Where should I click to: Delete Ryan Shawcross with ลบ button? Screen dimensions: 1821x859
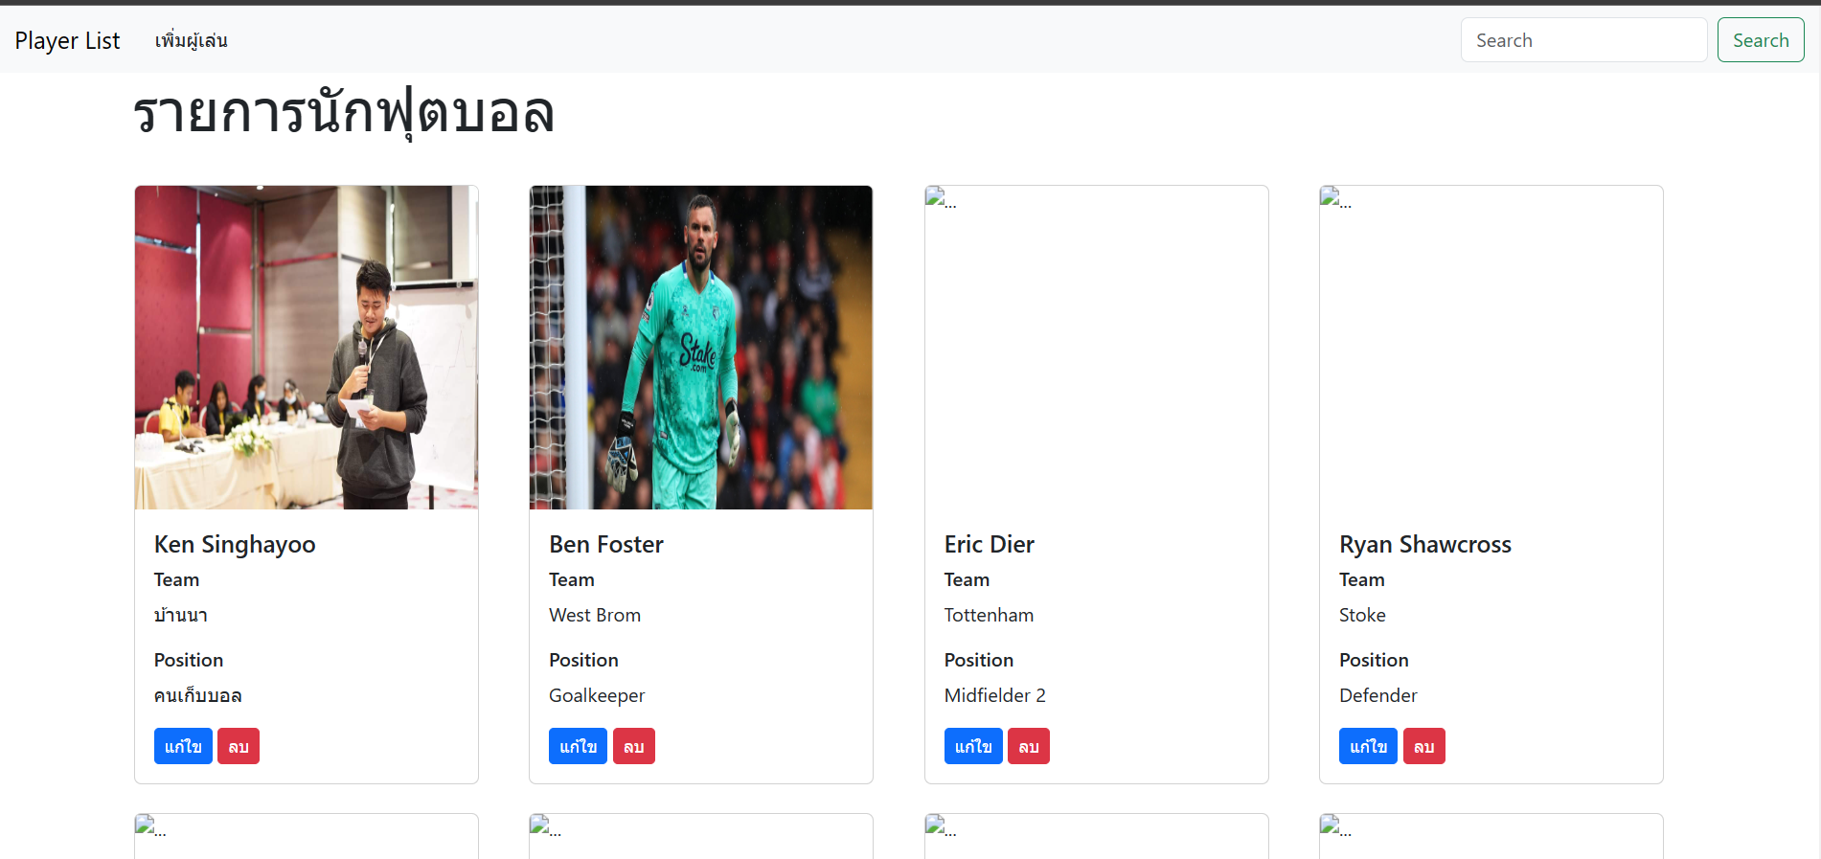(1424, 746)
